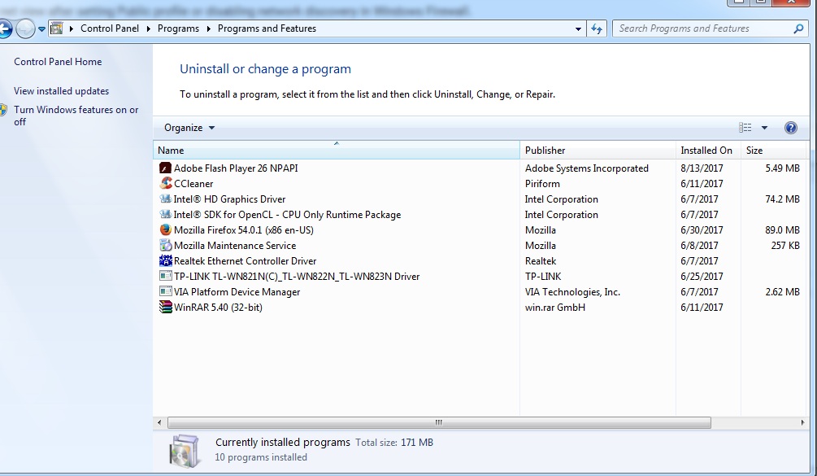Click publisher win.rar GmbH
Viewport: 817px width, 476px height.
pos(555,307)
